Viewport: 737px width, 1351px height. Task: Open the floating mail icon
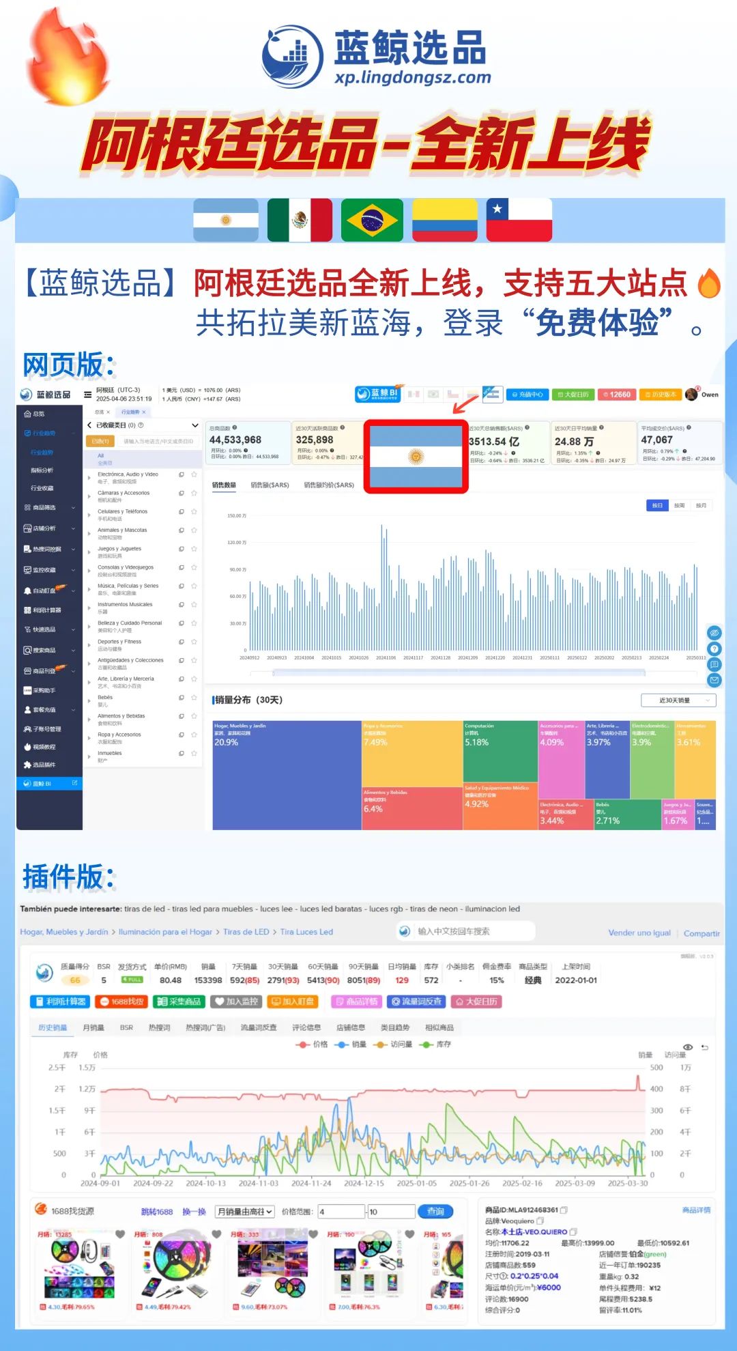[714, 680]
